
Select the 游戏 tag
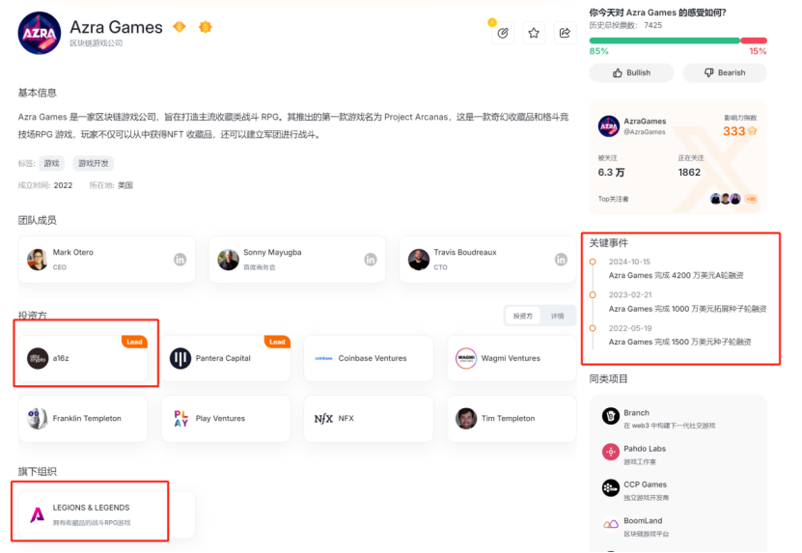(52, 164)
